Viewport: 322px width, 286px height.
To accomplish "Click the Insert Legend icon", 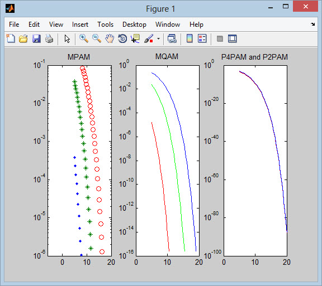I will (202, 38).
